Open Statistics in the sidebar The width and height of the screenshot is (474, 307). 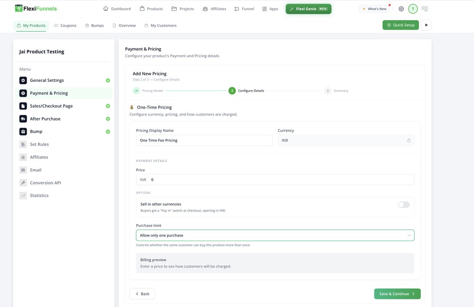click(x=63, y=195)
